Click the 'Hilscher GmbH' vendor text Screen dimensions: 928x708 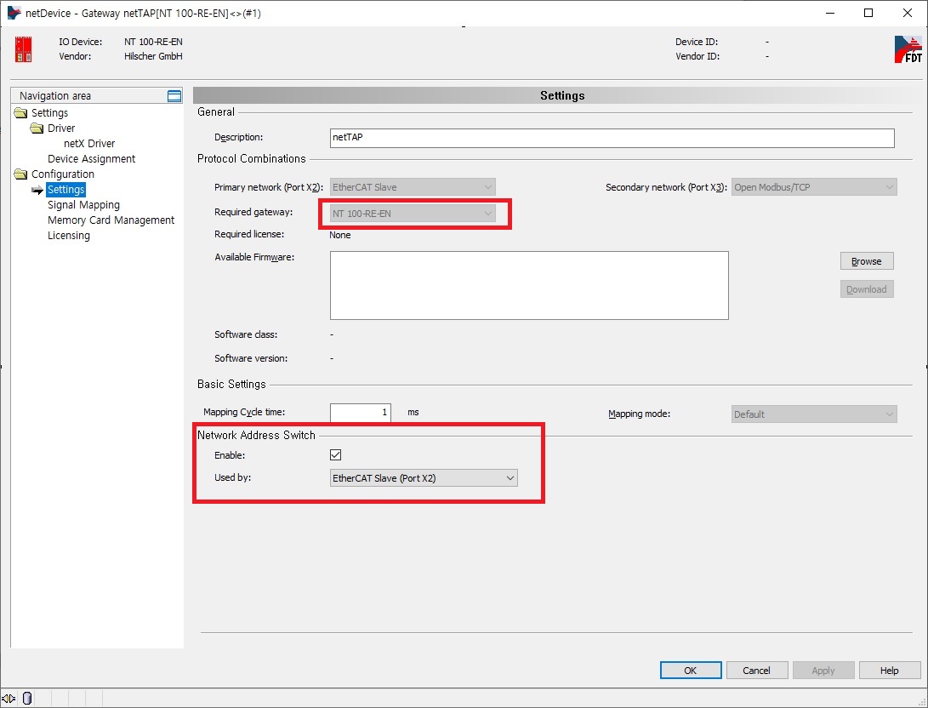coord(153,57)
